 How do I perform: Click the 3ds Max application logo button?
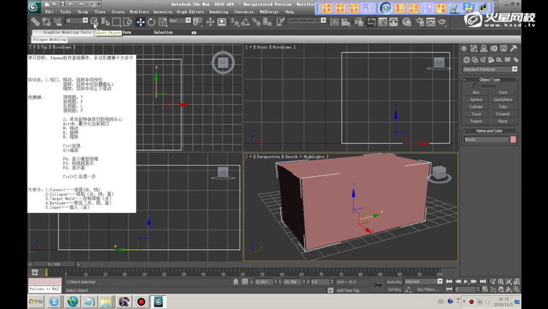pos(34,7)
